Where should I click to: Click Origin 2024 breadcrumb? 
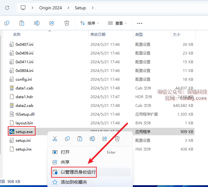tap(51, 8)
